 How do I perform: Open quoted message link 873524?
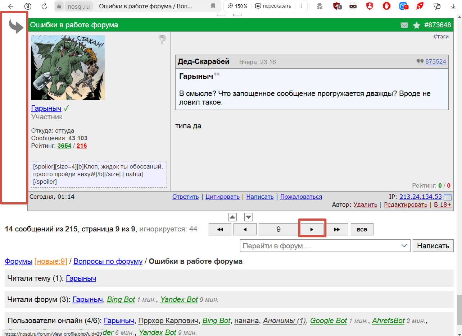point(436,61)
